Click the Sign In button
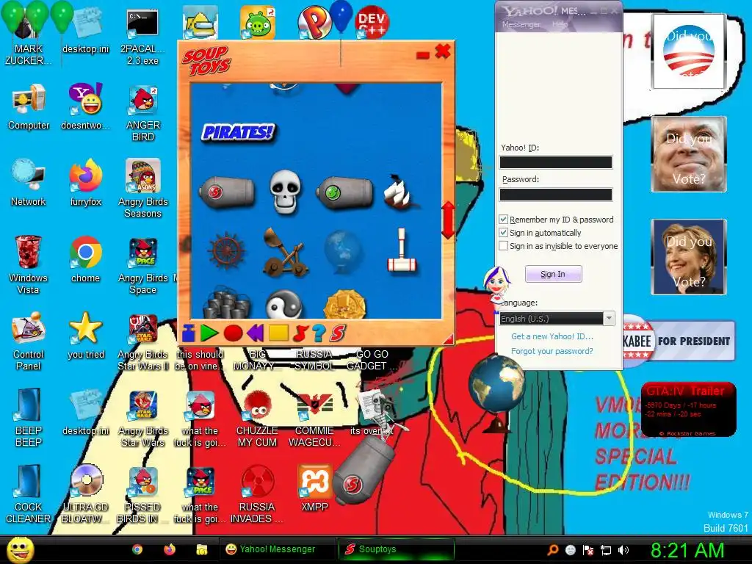 tap(554, 274)
